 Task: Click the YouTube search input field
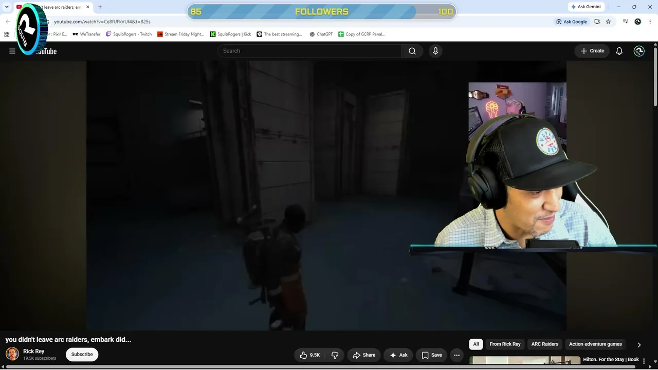click(309, 51)
